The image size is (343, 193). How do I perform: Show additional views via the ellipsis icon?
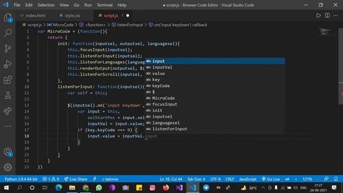pos(8,127)
